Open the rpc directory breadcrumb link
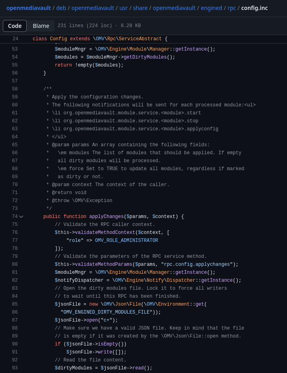Image resolution: width=287 pixels, height=373 pixels. pos(232,8)
